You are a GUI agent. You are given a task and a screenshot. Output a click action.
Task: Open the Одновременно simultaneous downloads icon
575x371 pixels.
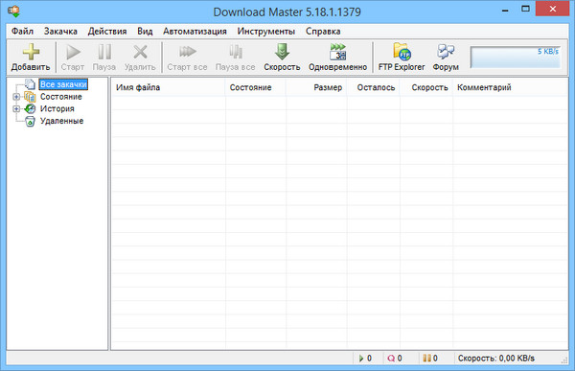coord(337,52)
